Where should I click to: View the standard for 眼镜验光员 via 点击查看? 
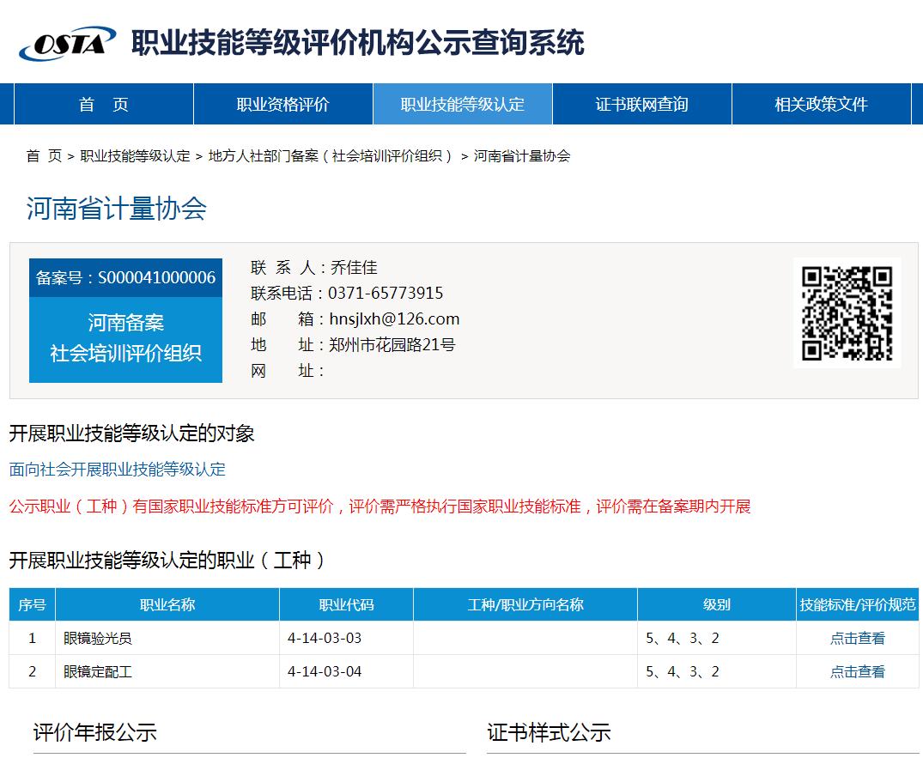tap(857, 638)
